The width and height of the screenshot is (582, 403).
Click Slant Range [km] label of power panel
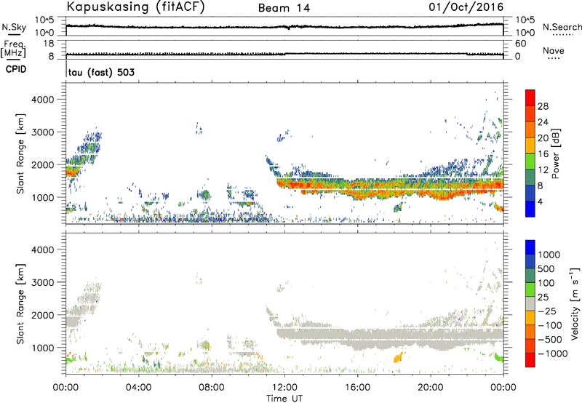click(20, 153)
